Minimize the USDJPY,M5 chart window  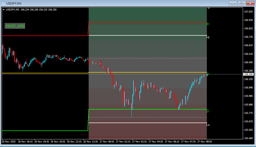233,3
